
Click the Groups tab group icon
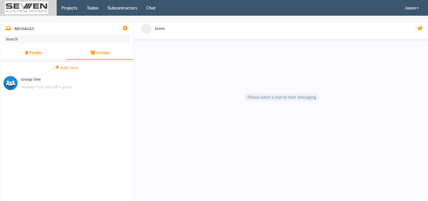[92, 52]
